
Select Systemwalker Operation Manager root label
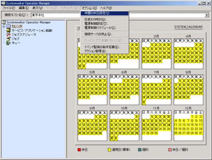(29, 22)
